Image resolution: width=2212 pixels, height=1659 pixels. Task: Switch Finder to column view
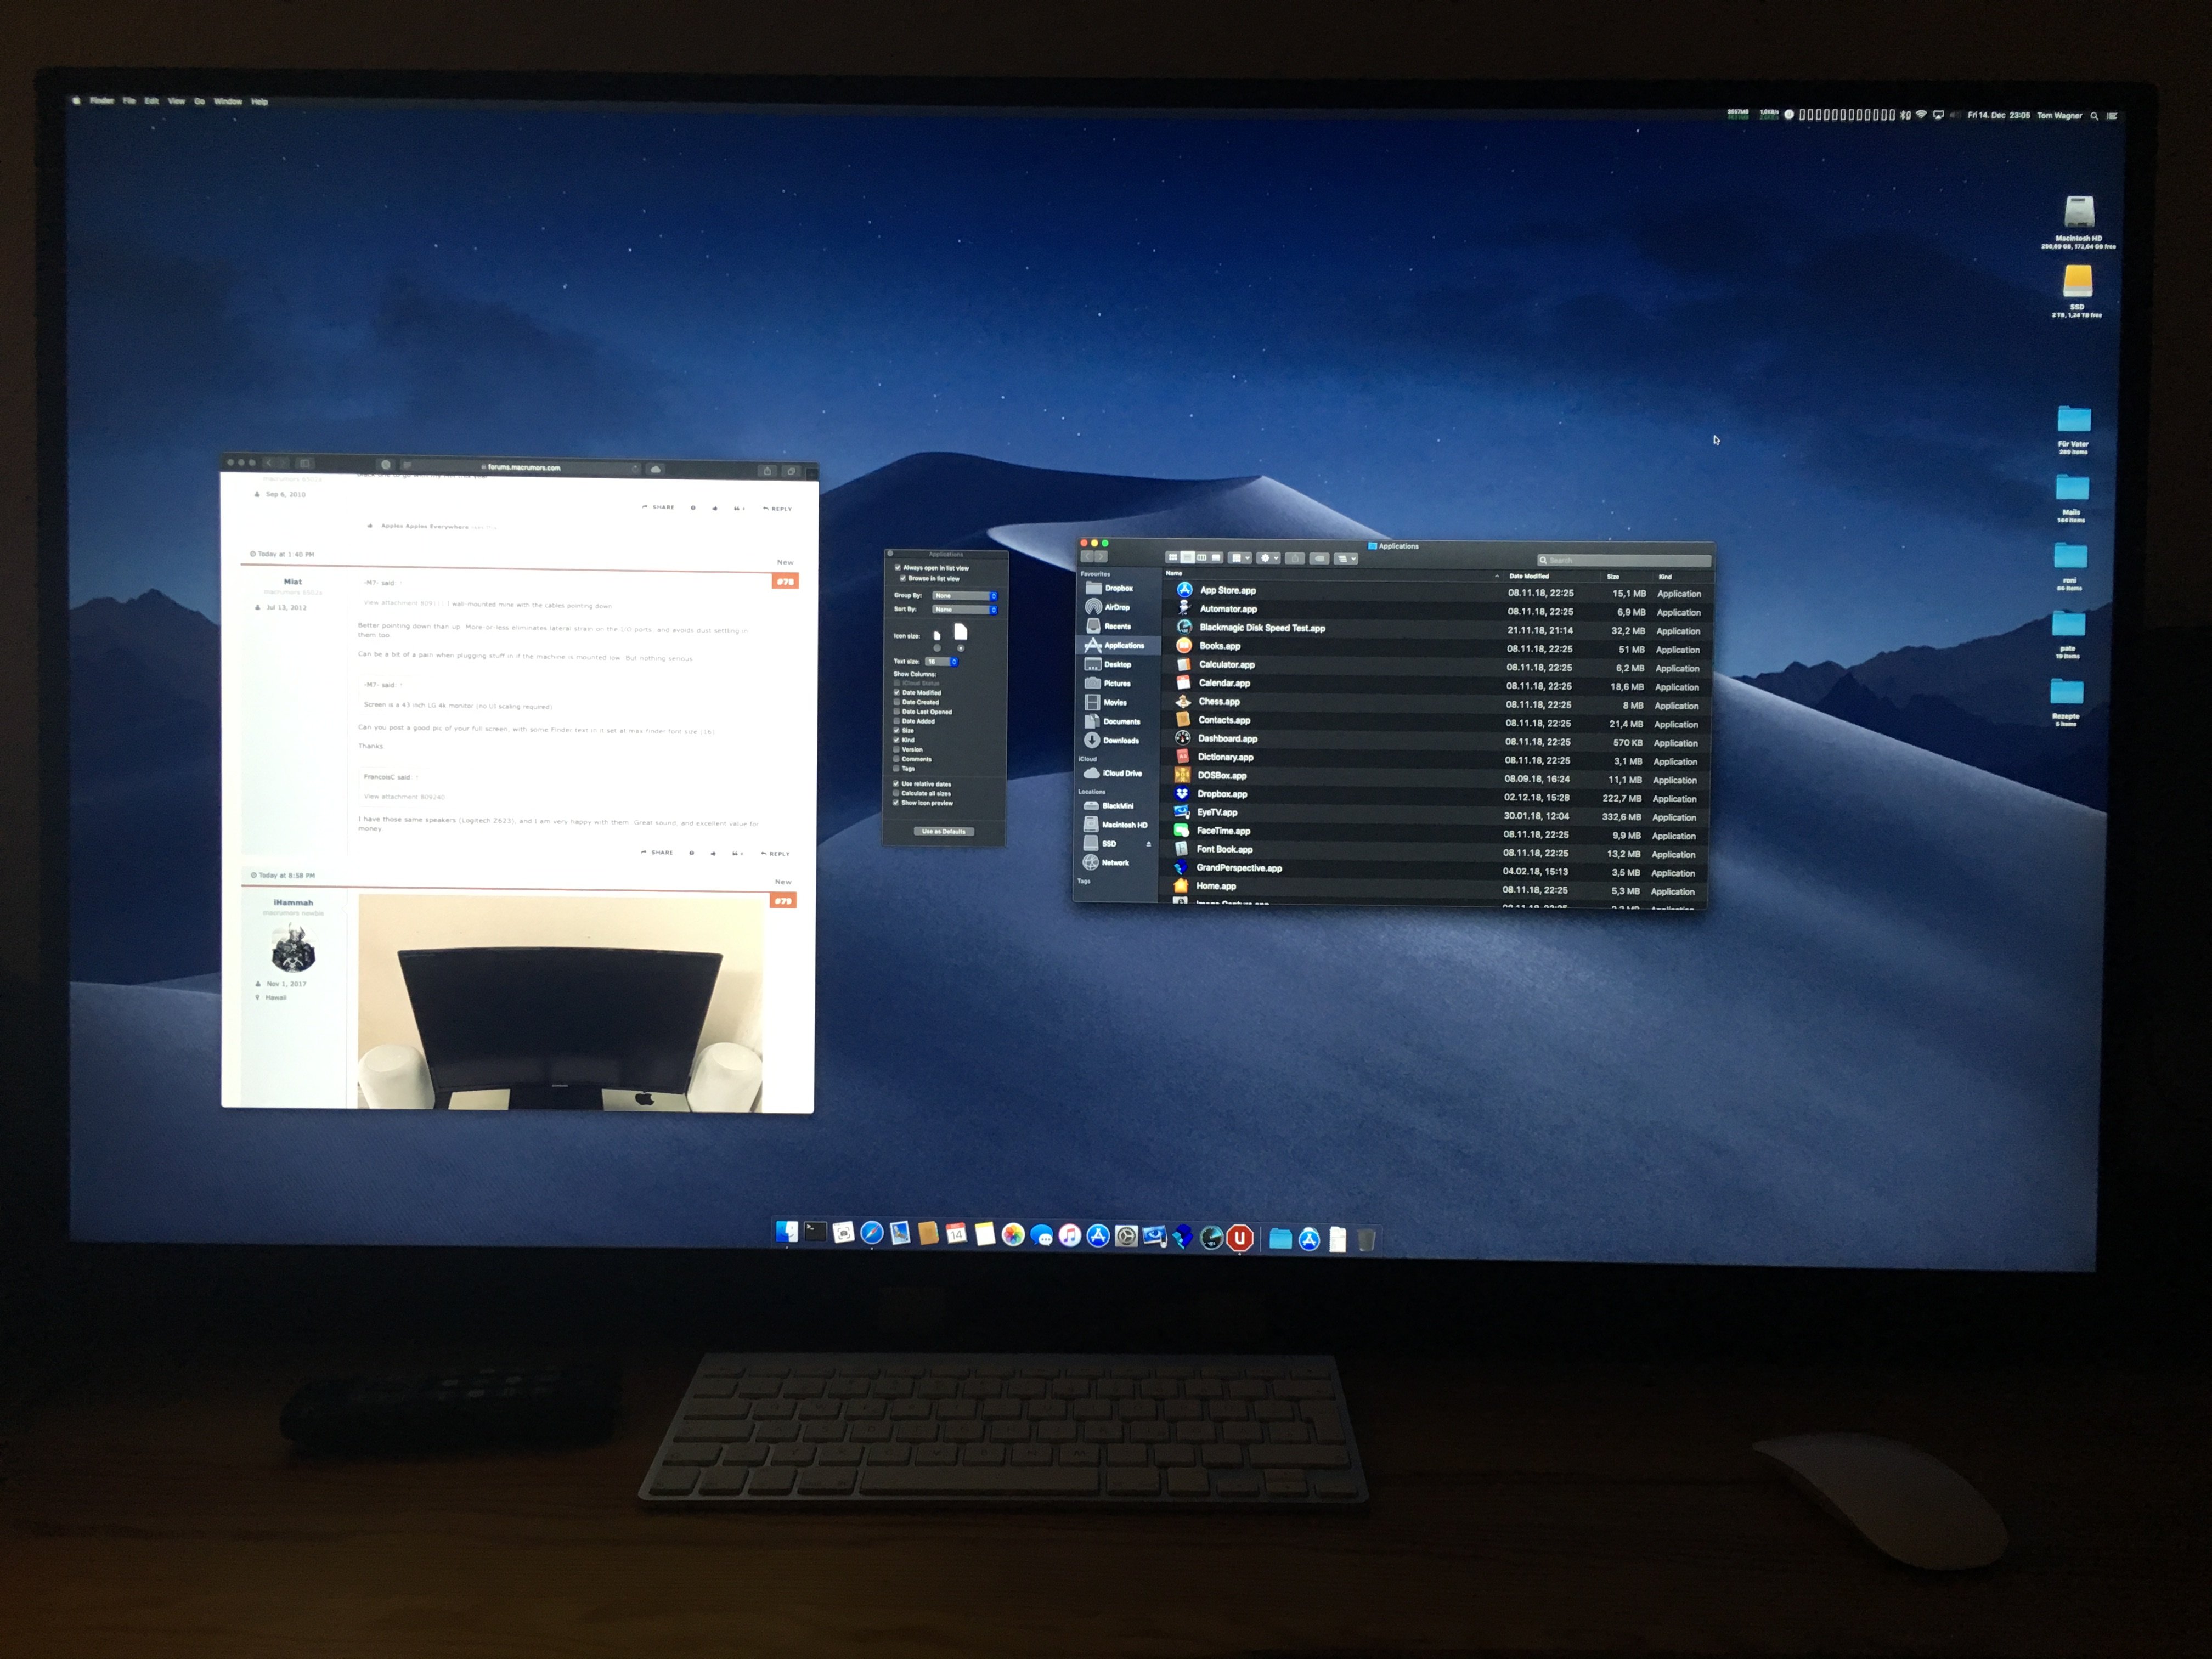[1201, 558]
